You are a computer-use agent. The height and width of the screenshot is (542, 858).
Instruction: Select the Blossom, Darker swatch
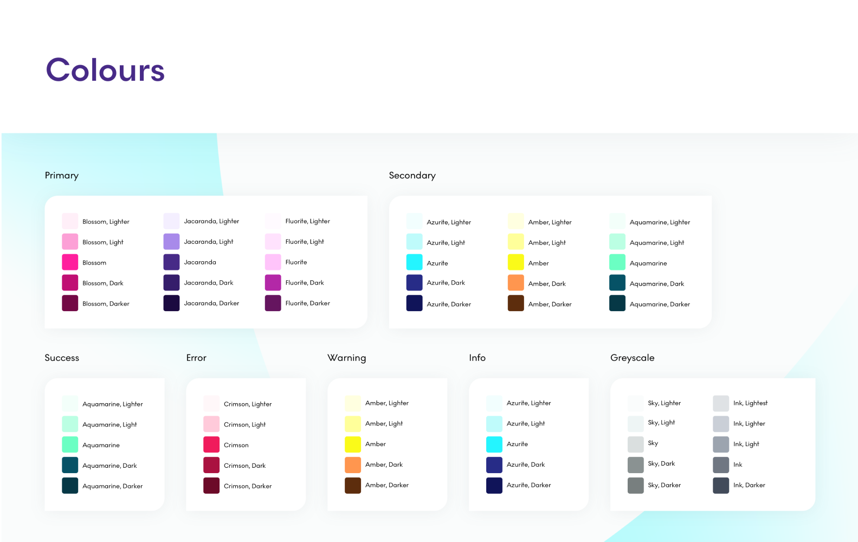[x=70, y=304]
